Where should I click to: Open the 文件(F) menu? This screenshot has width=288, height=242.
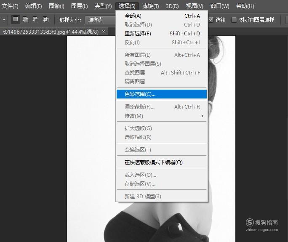click(x=10, y=6)
